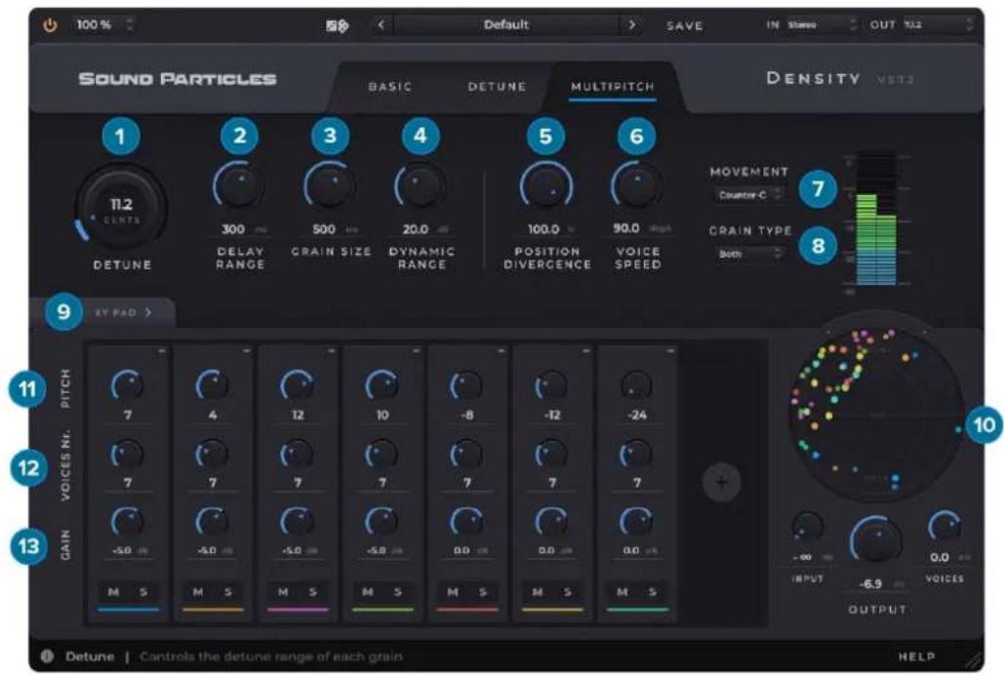Expand the XY PAD panel
1004x675 pixels.
coord(123,312)
